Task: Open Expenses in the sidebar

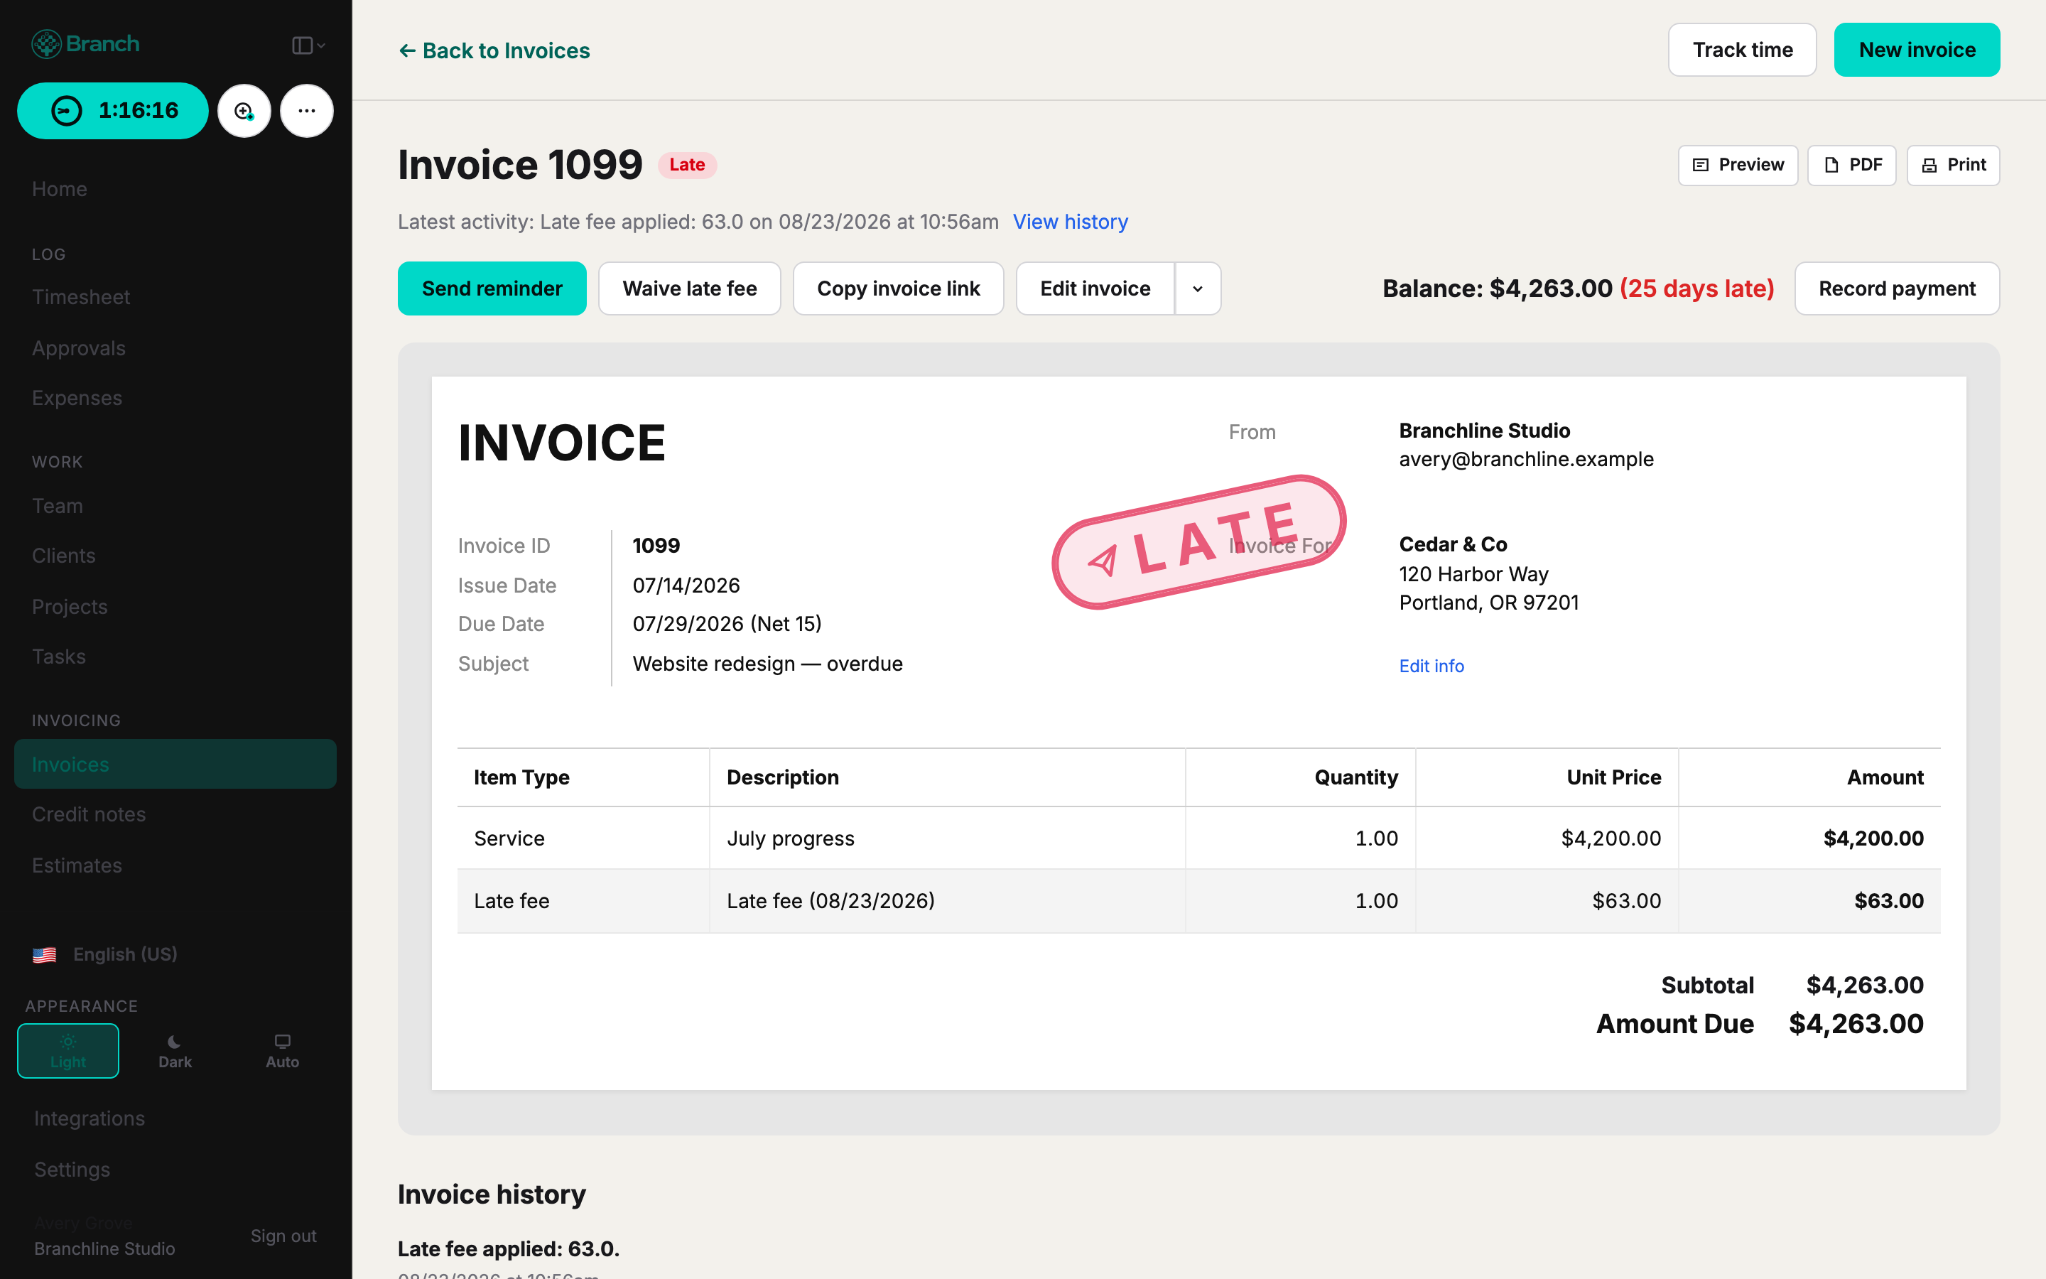Action: [77, 398]
